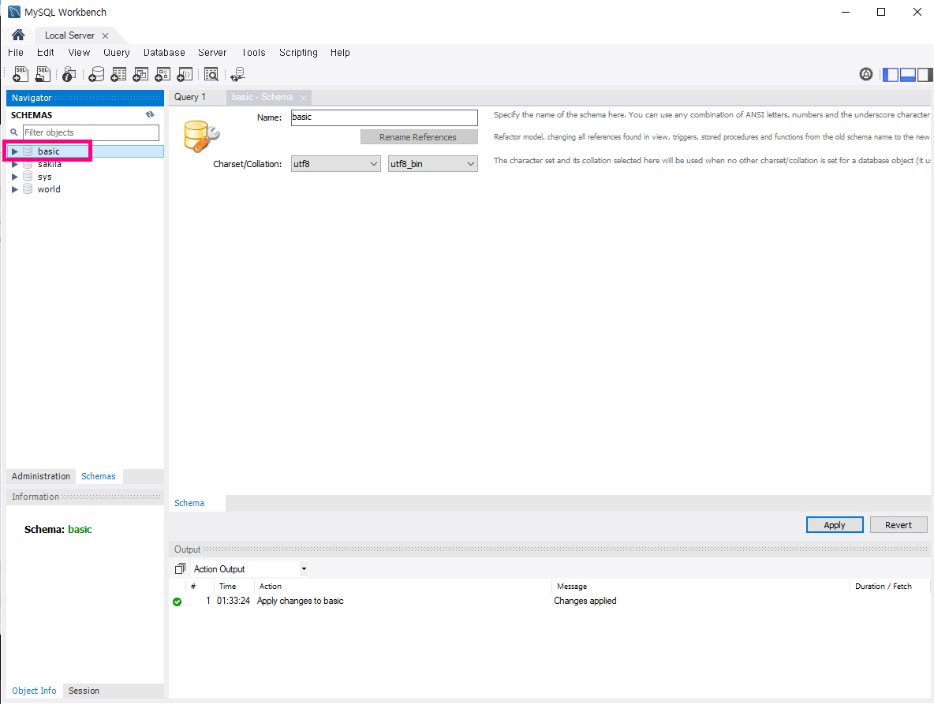Expand the sakila schema tree
Image resolution: width=934 pixels, height=704 pixels.
click(15, 164)
